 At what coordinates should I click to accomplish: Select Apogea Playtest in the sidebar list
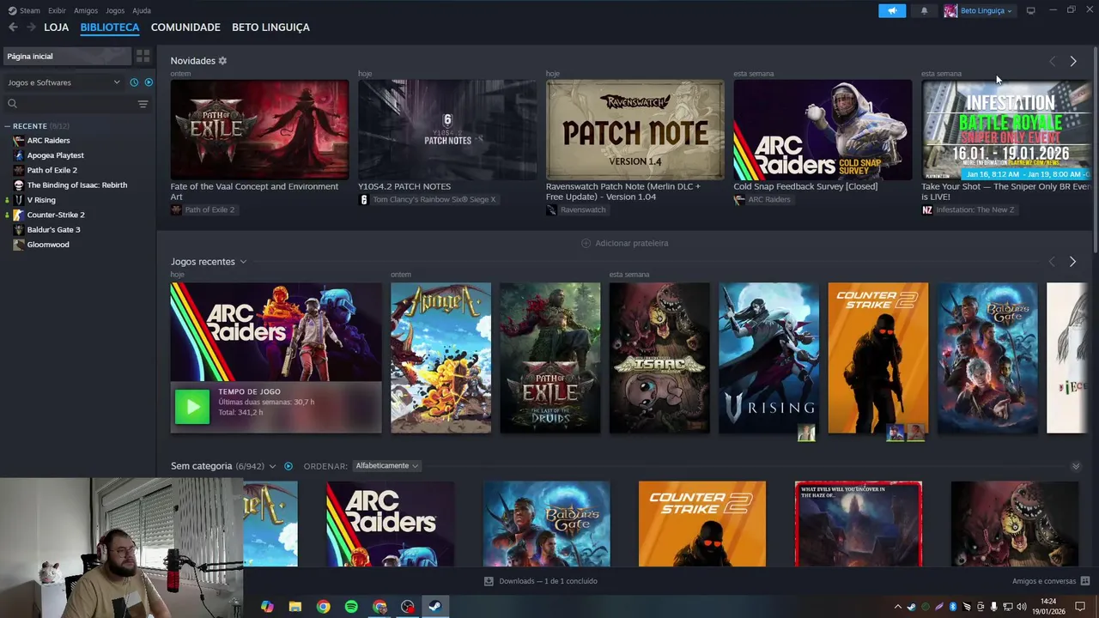(x=55, y=155)
